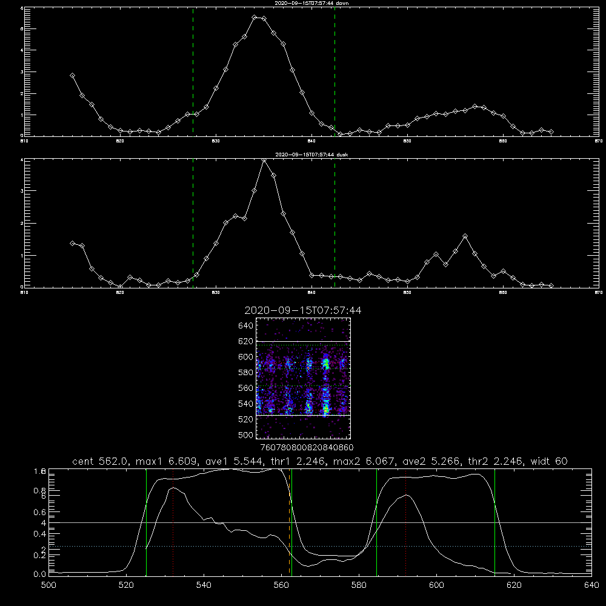
Task: Click the orange dashed vertical line in bottom plot
Action: [x=289, y=522]
